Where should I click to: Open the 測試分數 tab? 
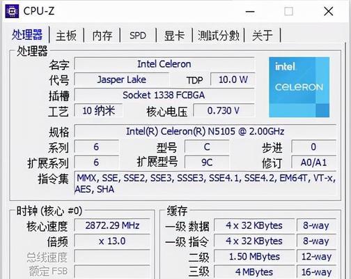(x=219, y=36)
